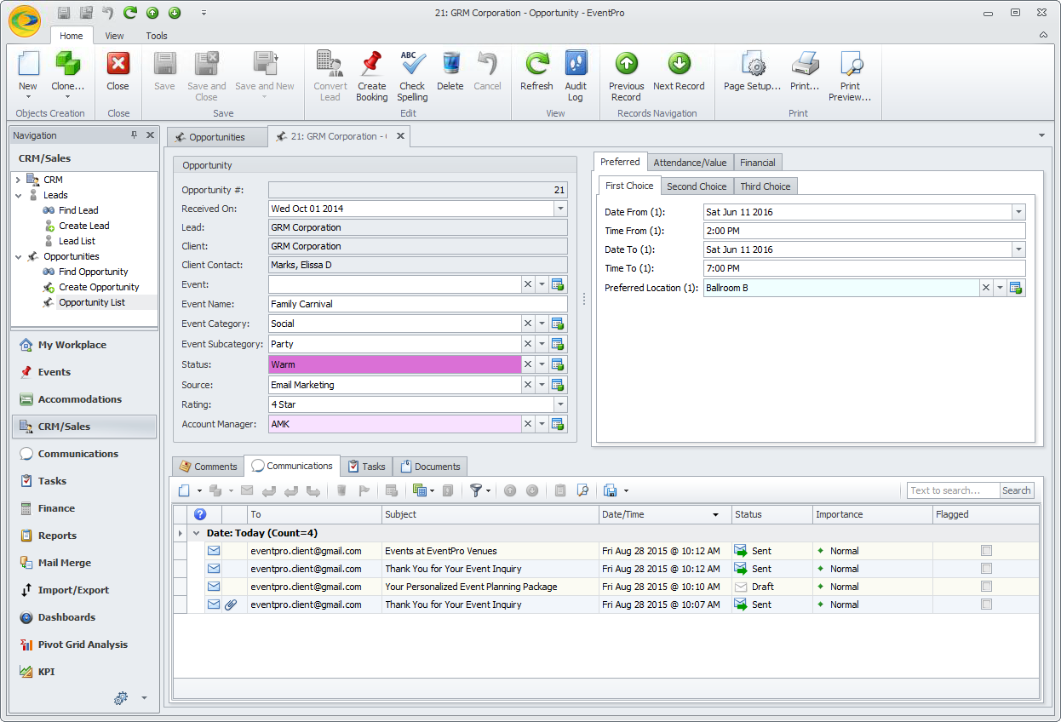Click the Event Name field containing Family Carnival
Viewport: 1061px width, 722px height.
[418, 304]
